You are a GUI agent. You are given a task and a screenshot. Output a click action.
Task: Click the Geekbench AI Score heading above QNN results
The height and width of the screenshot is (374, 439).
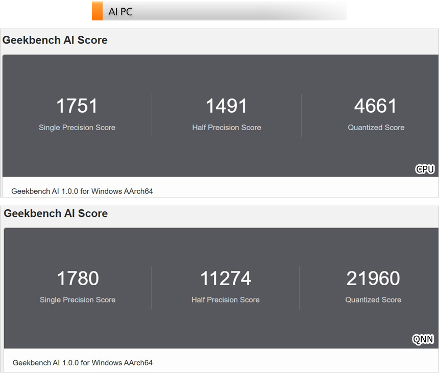(x=56, y=213)
